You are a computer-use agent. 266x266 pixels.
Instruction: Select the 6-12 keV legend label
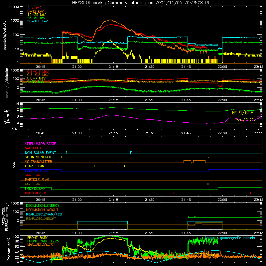click(36, 11)
